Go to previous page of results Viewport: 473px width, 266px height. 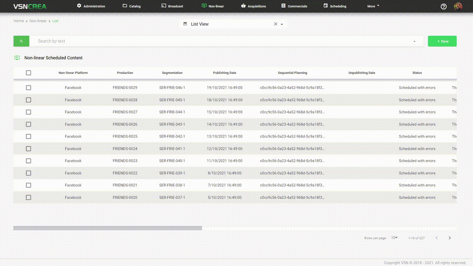point(436,238)
